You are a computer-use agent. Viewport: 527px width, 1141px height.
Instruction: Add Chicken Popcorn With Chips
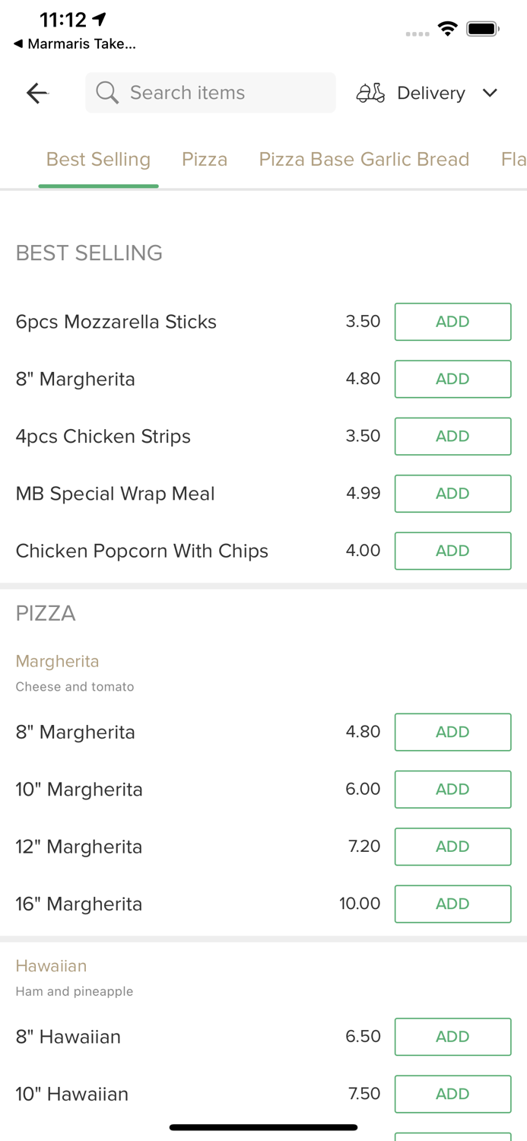[452, 551]
